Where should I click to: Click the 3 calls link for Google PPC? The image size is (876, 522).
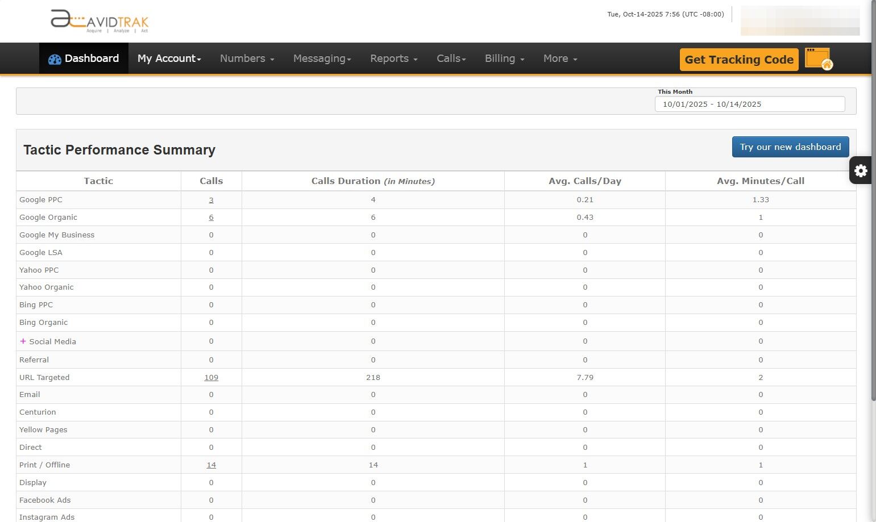tap(211, 199)
